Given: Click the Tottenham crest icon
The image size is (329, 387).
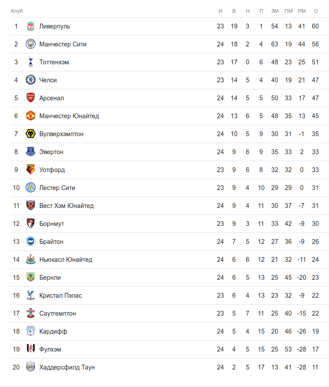Looking at the screenshot, I should pyautogui.click(x=30, y=62).
